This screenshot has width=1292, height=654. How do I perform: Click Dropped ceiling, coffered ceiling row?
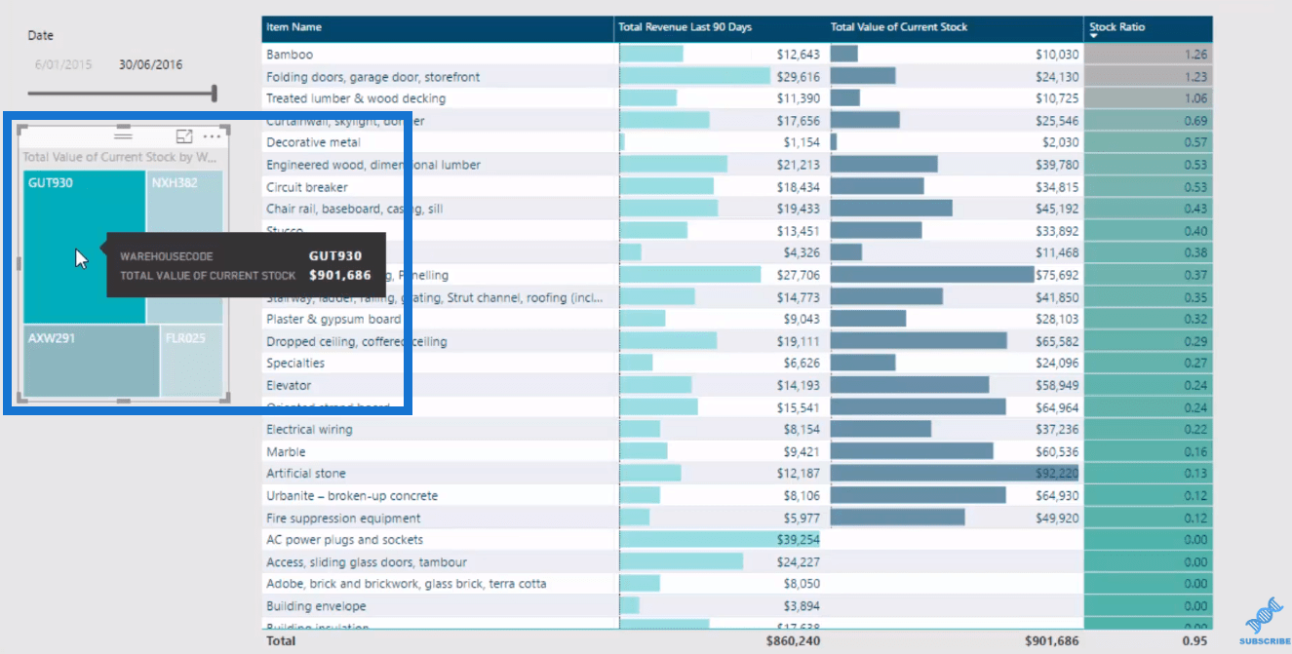737,341
